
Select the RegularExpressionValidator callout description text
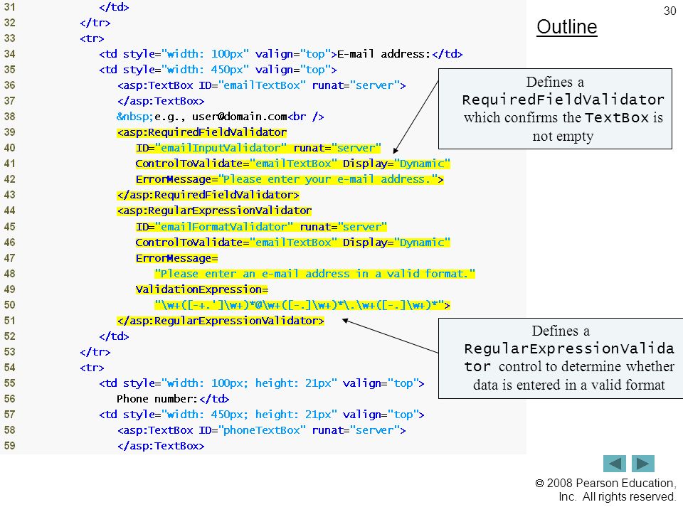click(x=569, y=358)
